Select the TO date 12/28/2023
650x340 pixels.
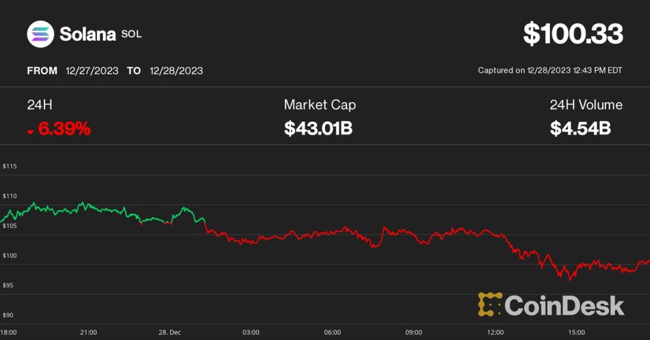coord(176,70)
